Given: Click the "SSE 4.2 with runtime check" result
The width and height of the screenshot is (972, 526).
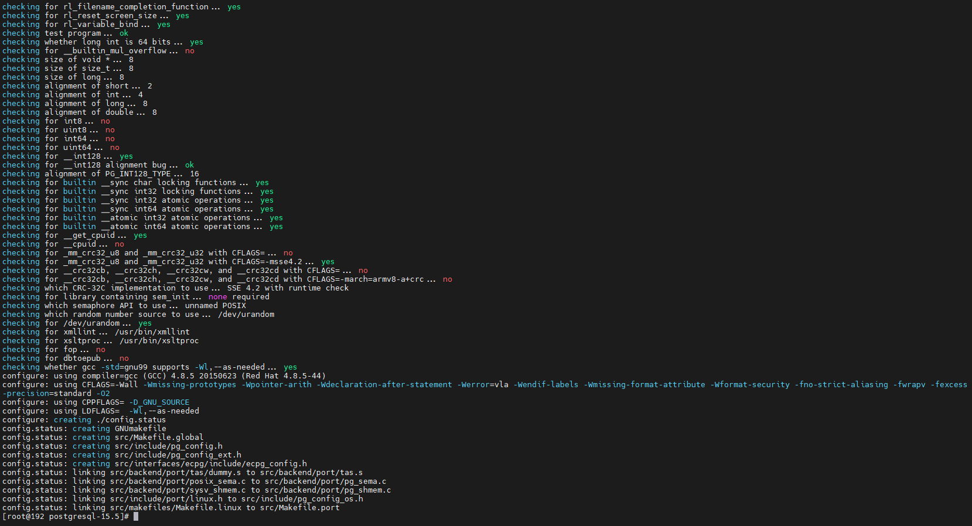Looking at the screenshot, I should [288, 288].
